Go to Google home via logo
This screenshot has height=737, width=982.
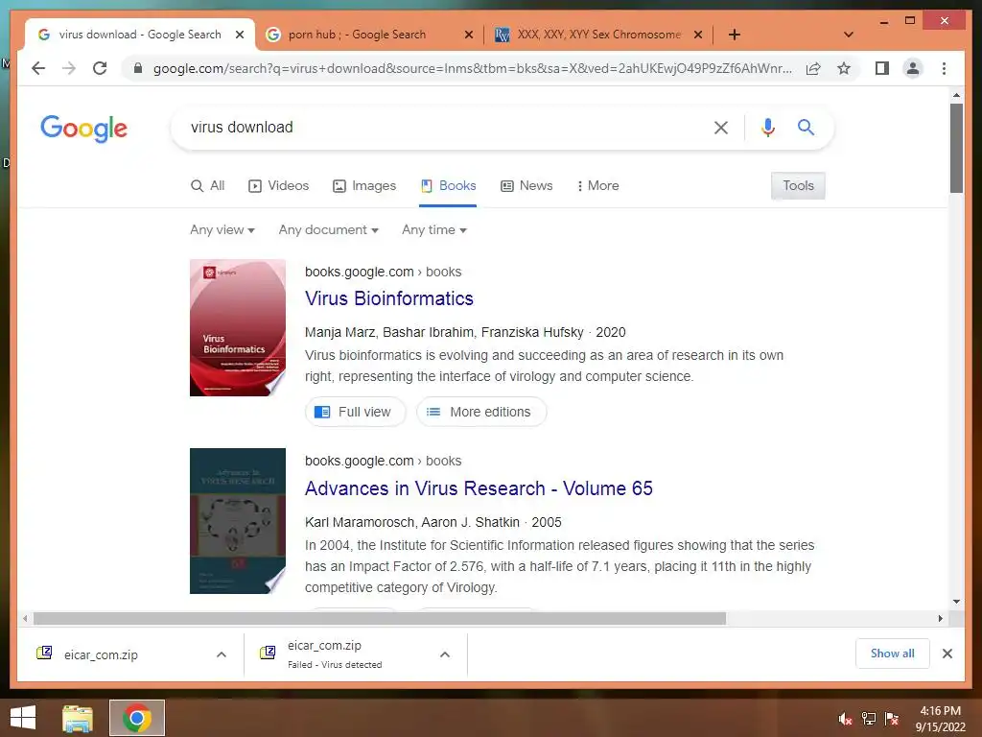point(84,129)
